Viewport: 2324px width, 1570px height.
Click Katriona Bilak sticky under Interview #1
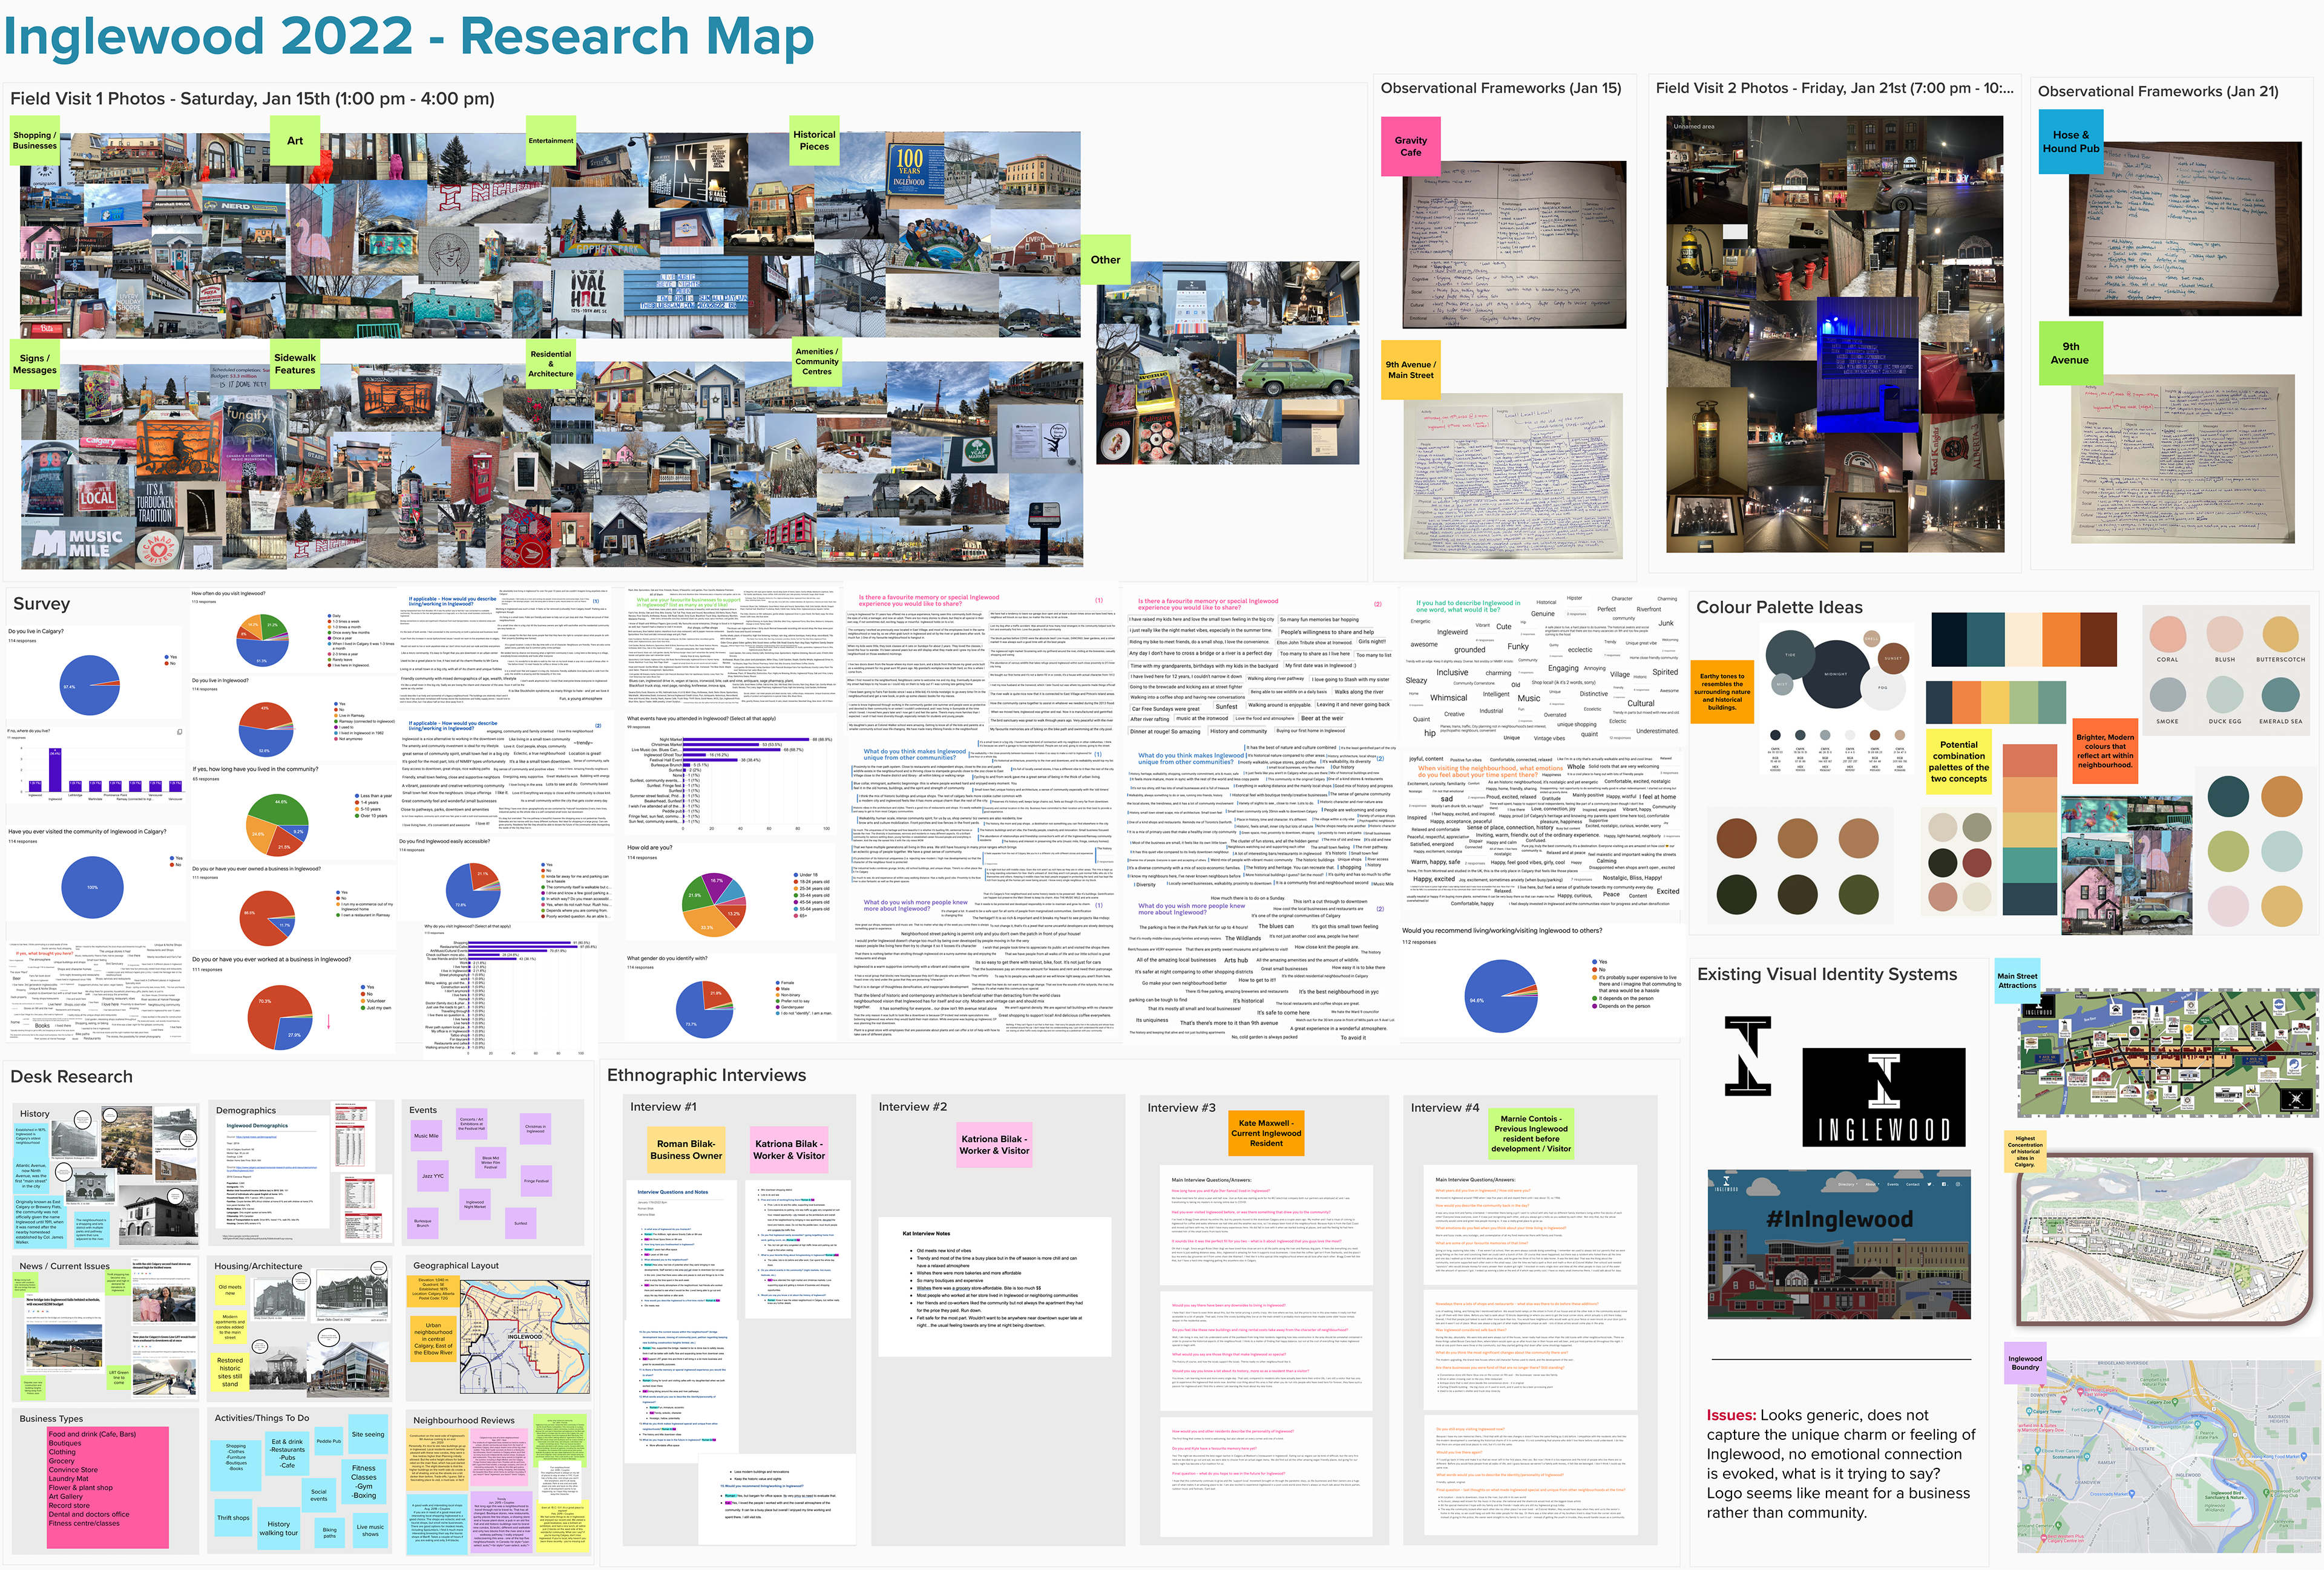[x=789, y=1150]
